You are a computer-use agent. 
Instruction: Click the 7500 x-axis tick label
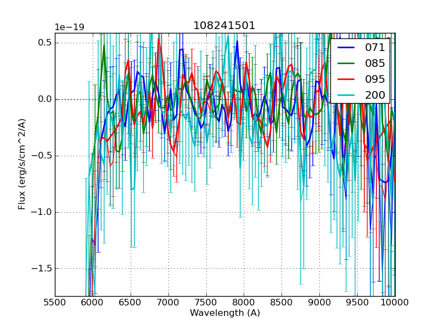(x=206, y=302)
